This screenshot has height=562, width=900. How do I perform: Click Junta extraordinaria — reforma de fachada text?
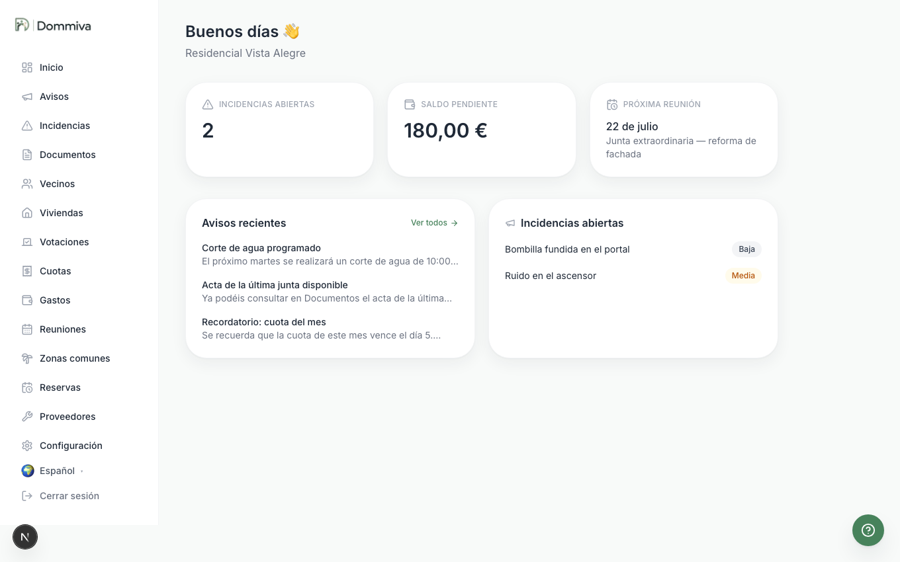tap(681, 147)
